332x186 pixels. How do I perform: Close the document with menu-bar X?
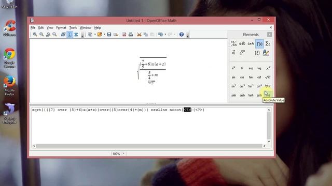271,27
